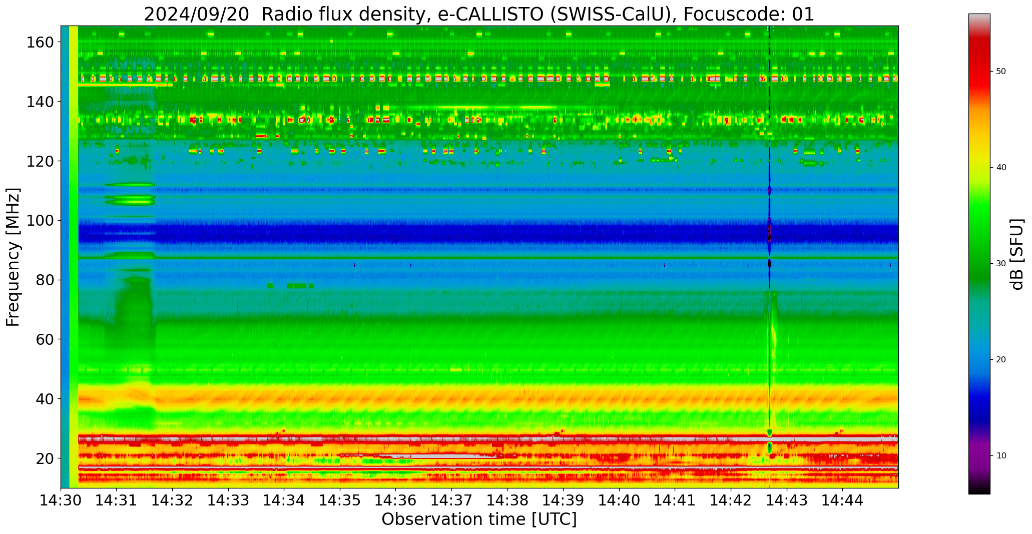The width and height of the screenshot is (1032, 534).
Task: Click the 'dB [SFU]' colorbar label
Action: [x=1016, y=254]
